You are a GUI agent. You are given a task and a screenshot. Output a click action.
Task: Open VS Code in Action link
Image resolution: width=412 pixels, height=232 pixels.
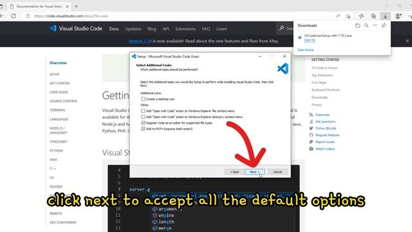coord(324,68)
